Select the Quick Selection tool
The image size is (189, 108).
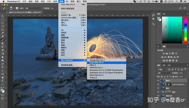pos(2,26)
